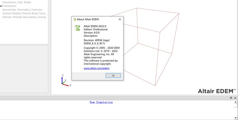Viewport: 238px width, 120px height.
Task: Click the scrollbar down arrow in bottom panel
Action: tap(235, 118)
